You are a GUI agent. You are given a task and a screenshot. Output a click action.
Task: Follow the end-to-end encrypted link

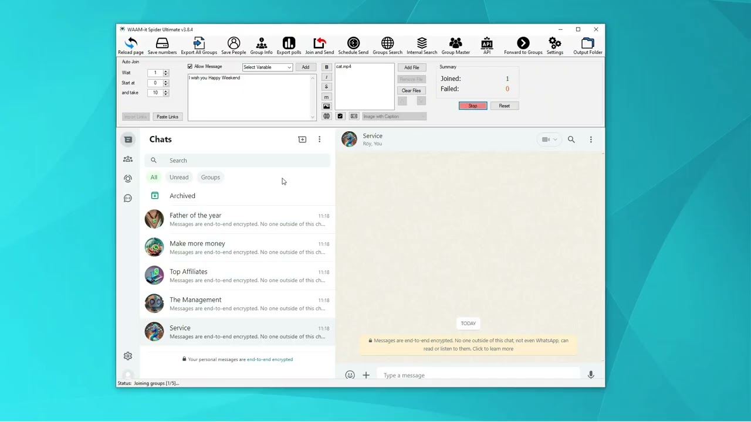pyautogui.click(x=270, y=359)
